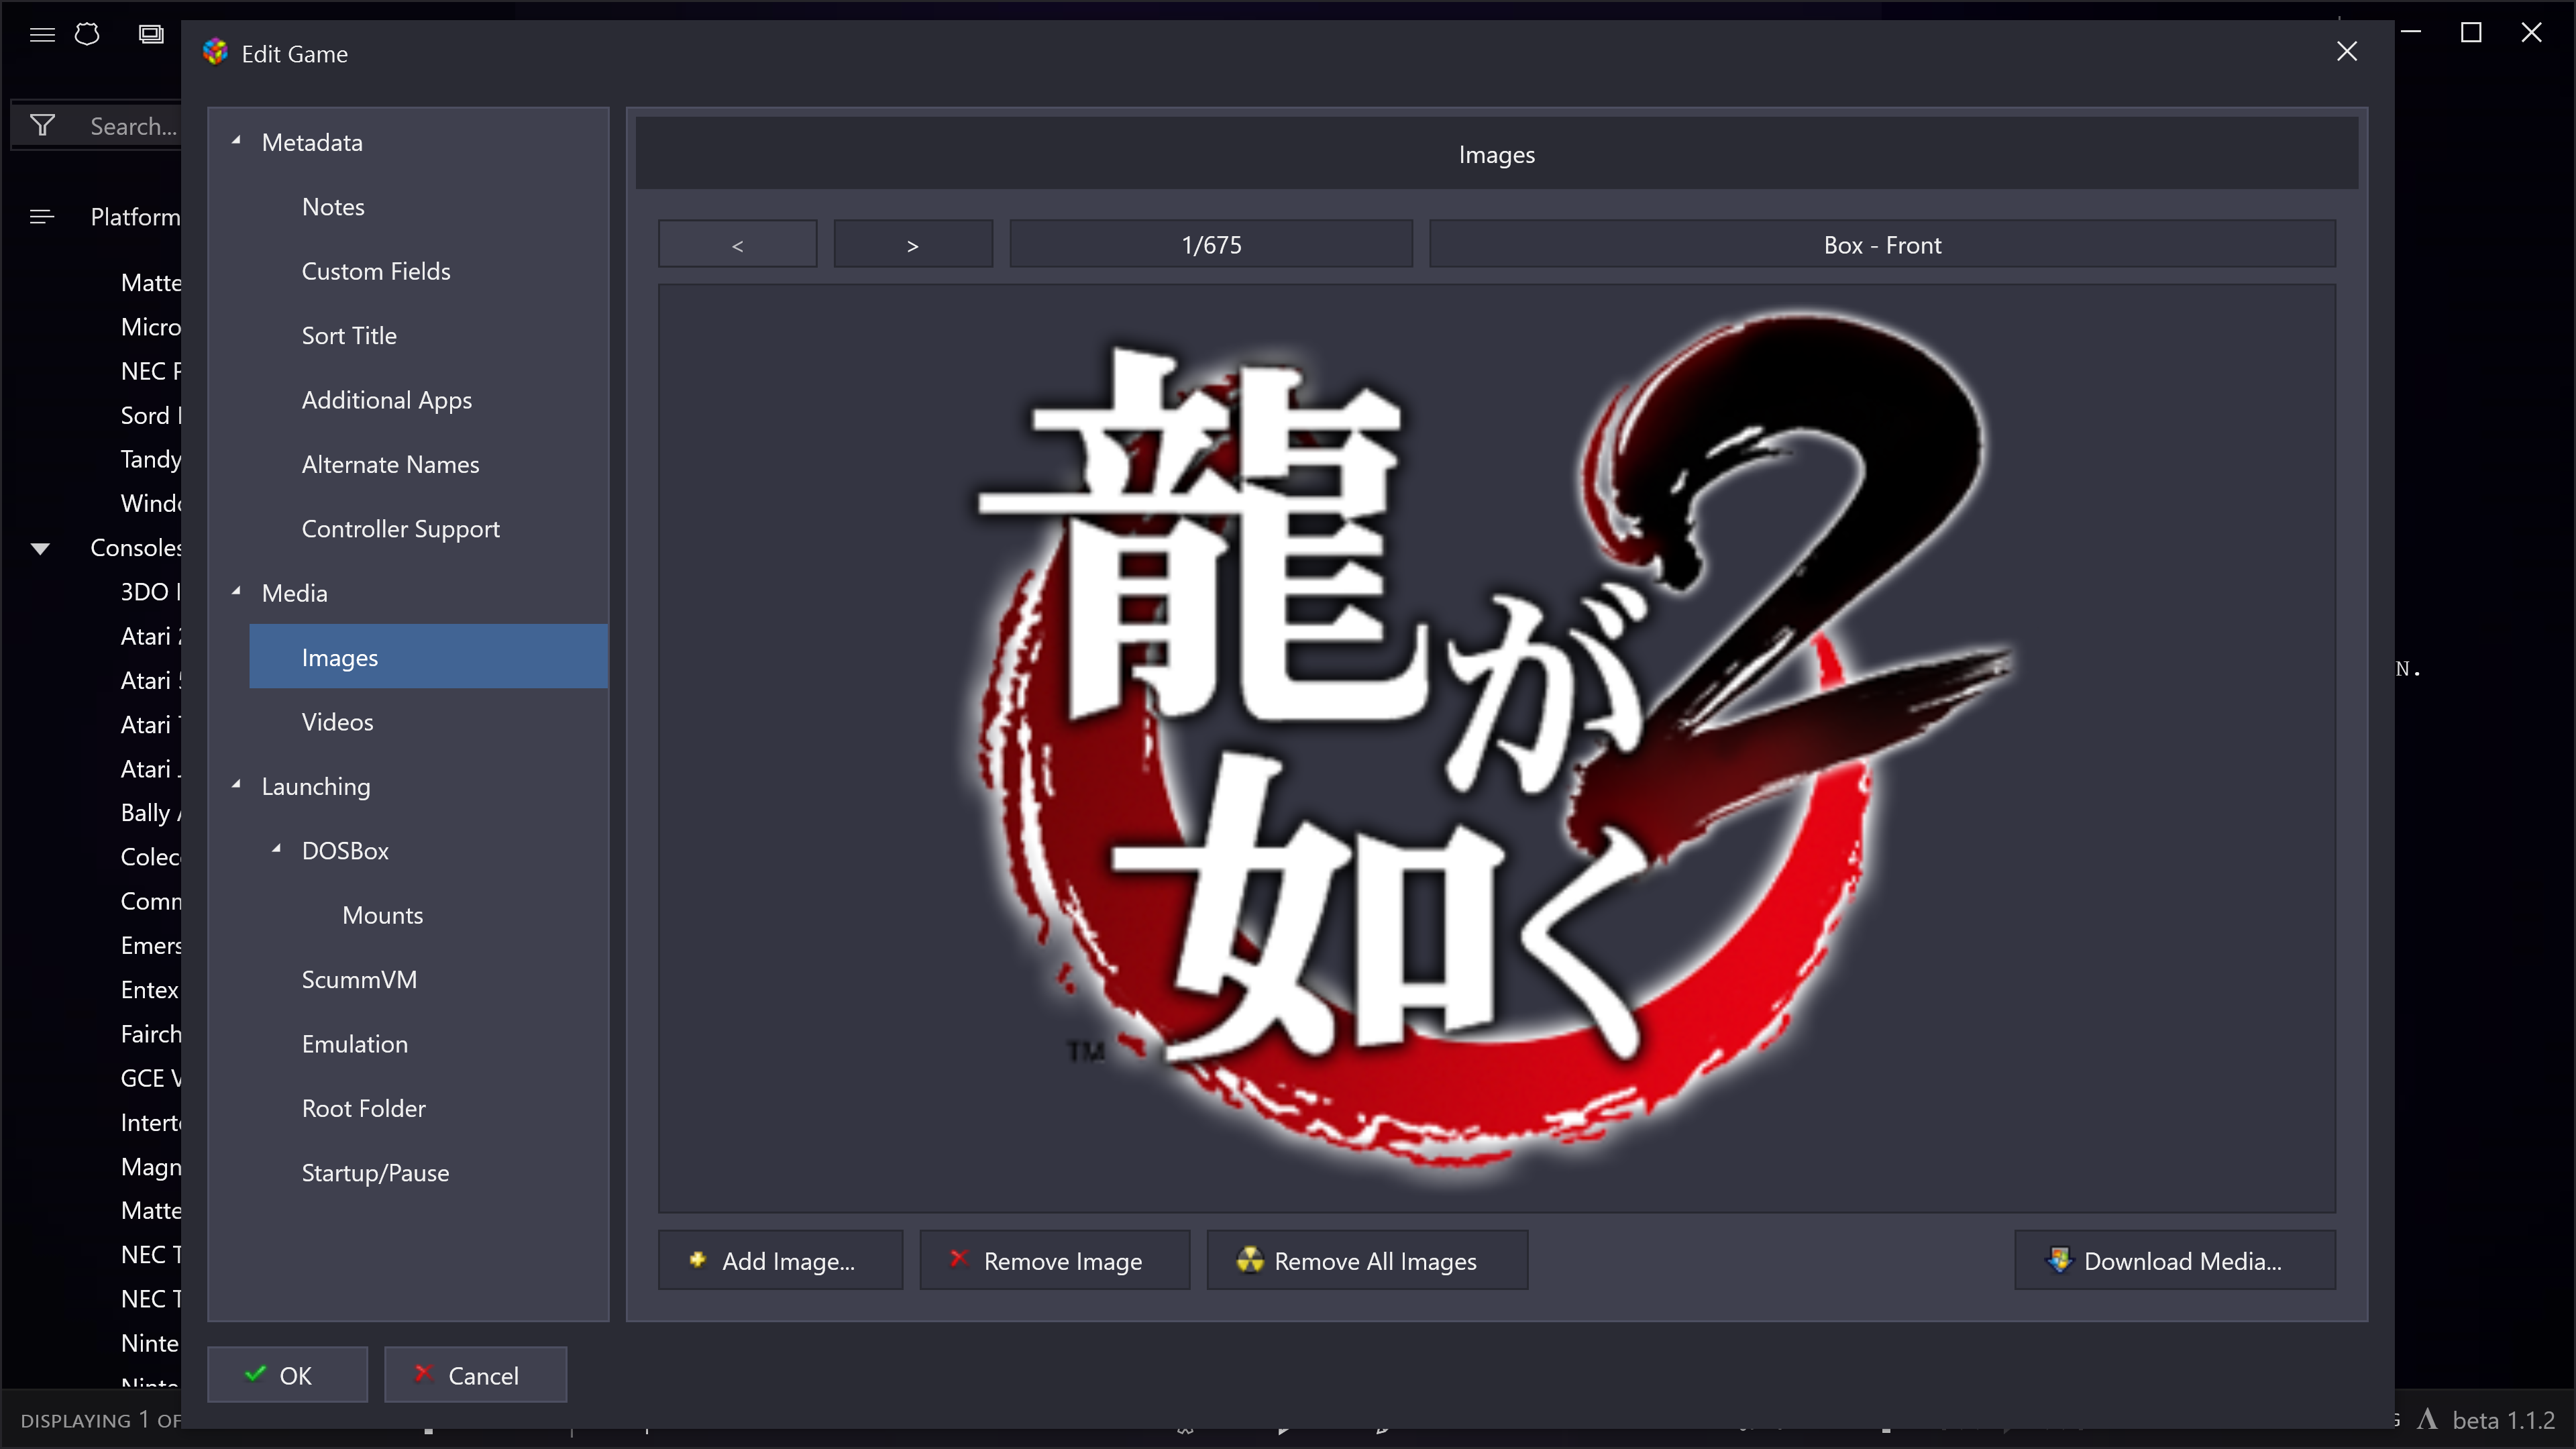Confirm with the OK button

tap(287, 1374)
